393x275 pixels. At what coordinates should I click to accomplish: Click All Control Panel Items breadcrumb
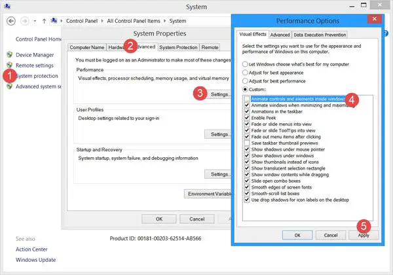pos(134,21)
